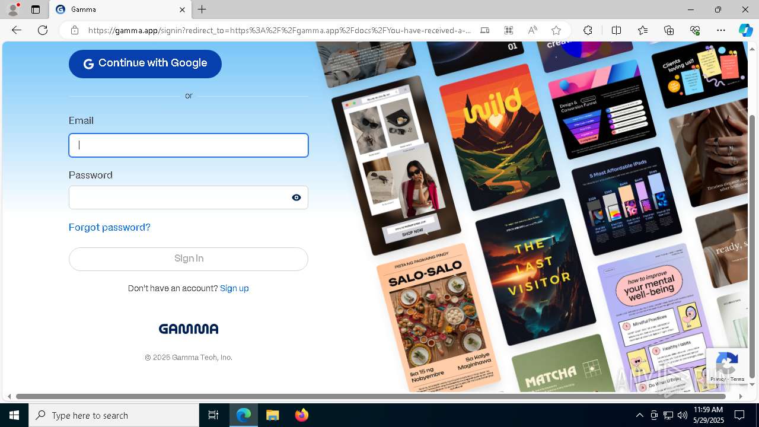
Task: Open the Copilot sidebar icon
Action: pos(745,30)
